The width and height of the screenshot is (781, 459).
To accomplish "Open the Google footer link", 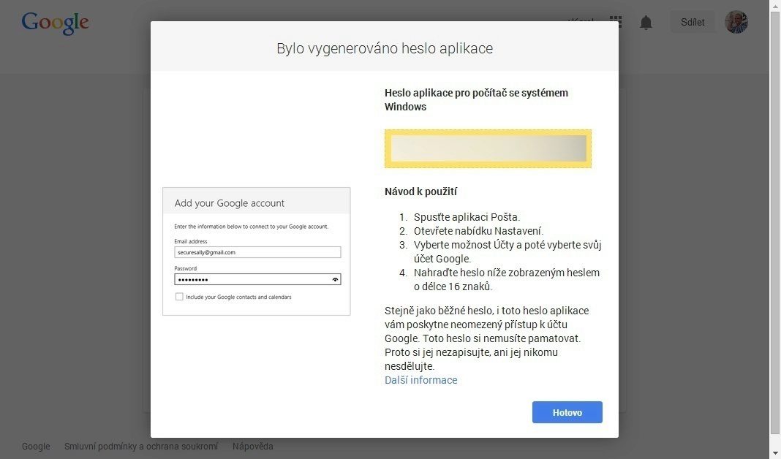I will [36, 446].
